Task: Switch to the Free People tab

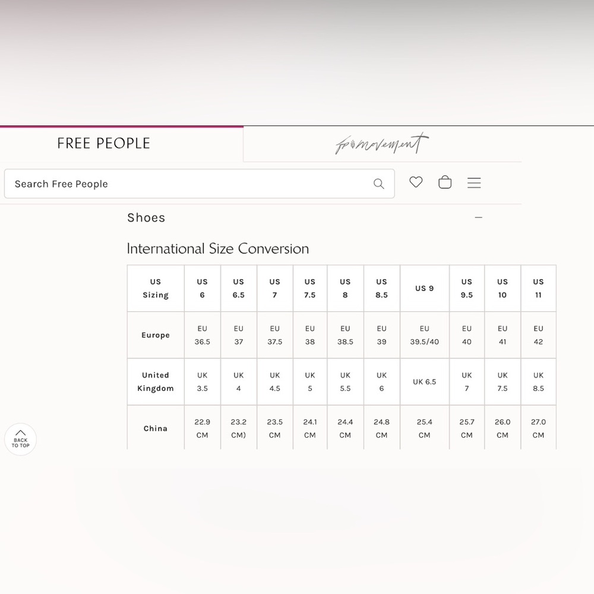Action: coord(104,144)
